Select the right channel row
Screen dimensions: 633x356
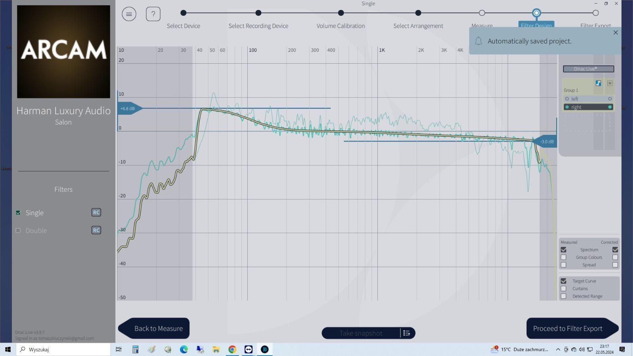(x=588, y=107)
